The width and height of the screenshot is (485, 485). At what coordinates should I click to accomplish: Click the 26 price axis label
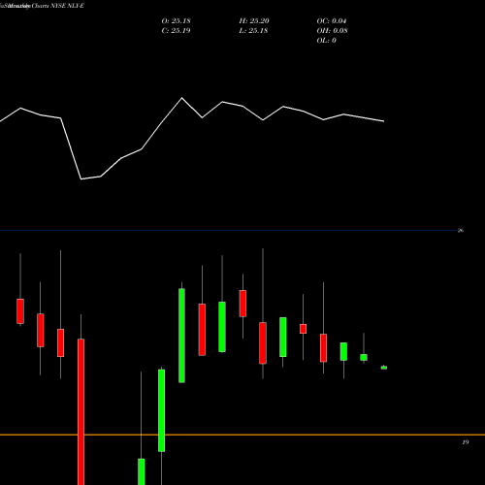tap(461, 231)
